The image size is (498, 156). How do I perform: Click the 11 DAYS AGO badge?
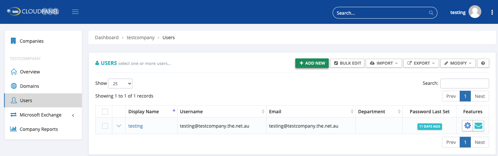430,126
